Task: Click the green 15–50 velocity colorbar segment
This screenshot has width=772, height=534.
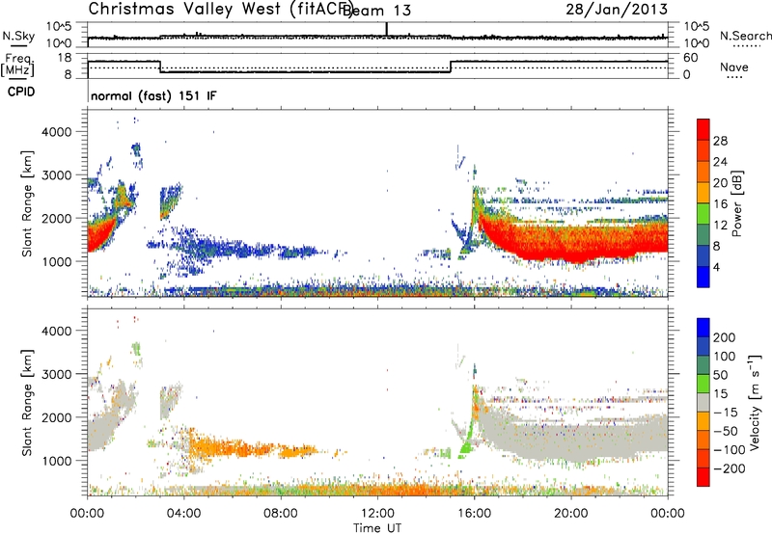Action: pos(703,384)
